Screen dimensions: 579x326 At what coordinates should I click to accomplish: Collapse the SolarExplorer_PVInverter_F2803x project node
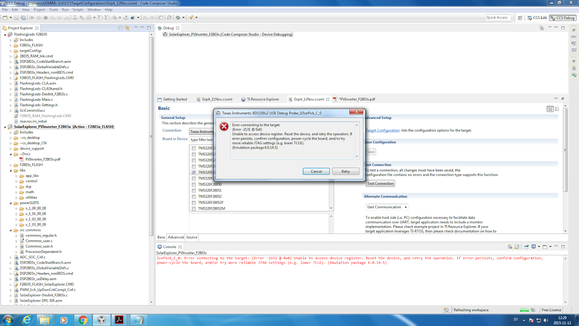5,127
